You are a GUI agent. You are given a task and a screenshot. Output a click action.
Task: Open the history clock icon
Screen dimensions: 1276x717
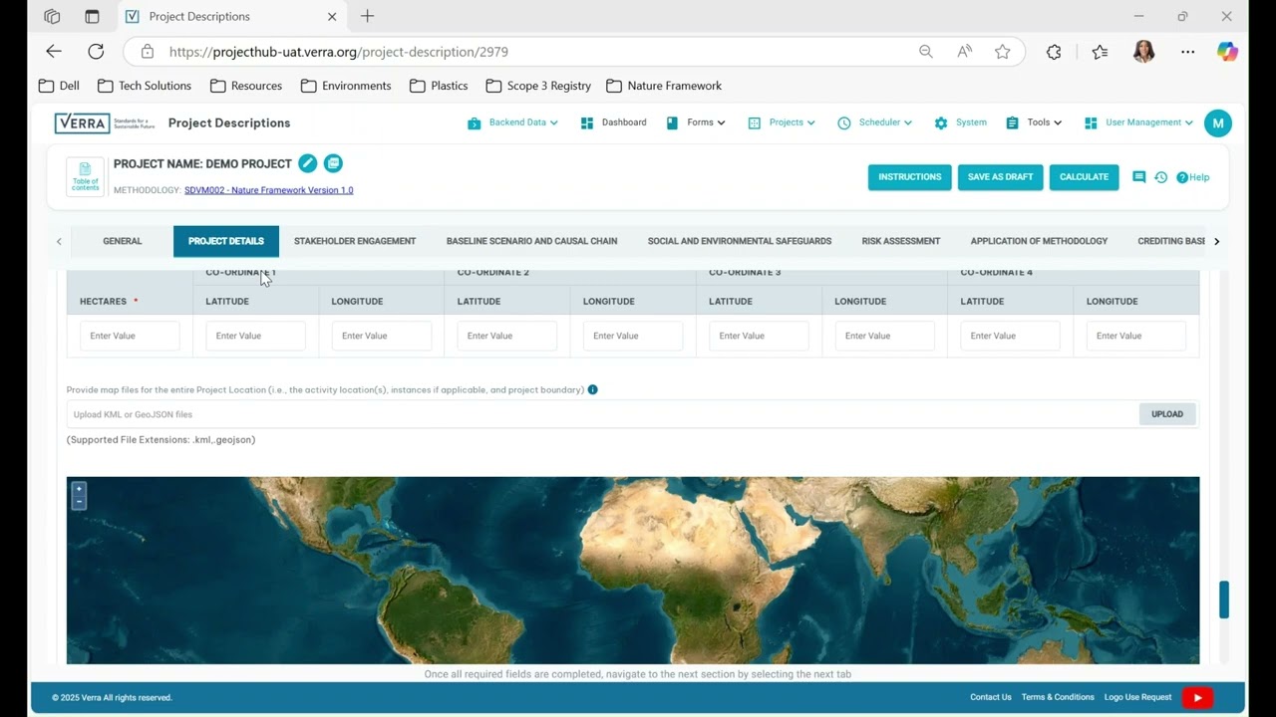(1160, 177)
